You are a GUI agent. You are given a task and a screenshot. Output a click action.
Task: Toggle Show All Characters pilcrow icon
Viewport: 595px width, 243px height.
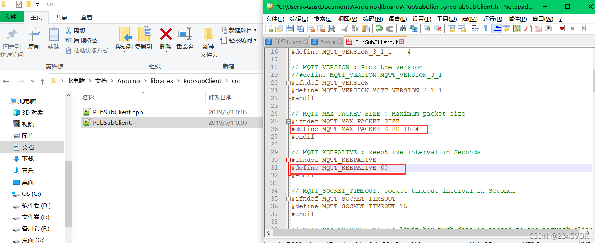tap(486, 29)
